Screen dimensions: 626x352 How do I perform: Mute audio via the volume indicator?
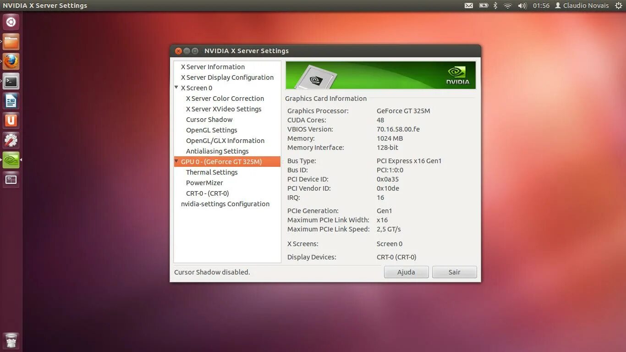coord(522,5)
